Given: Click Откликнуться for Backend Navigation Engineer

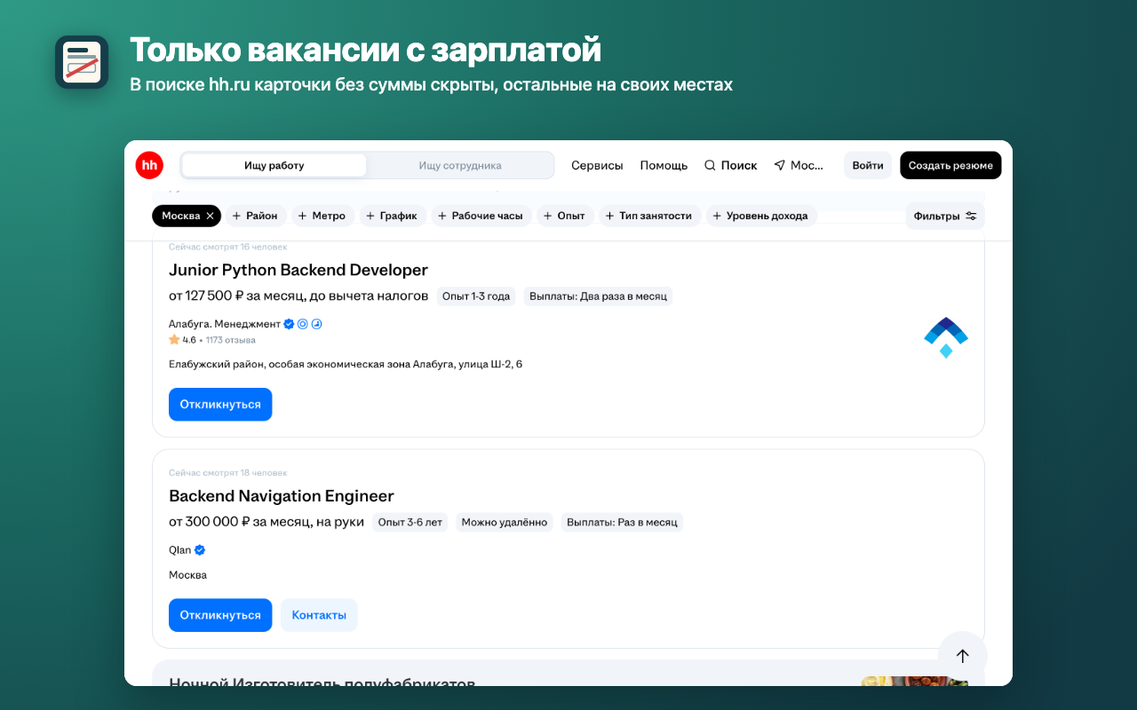Looking at the screenshot, I should click(x=220, y=615).
